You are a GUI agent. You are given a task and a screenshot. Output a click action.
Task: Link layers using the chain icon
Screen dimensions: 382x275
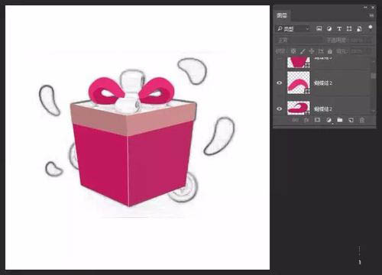pyautogui.click(x=295, y=120)
